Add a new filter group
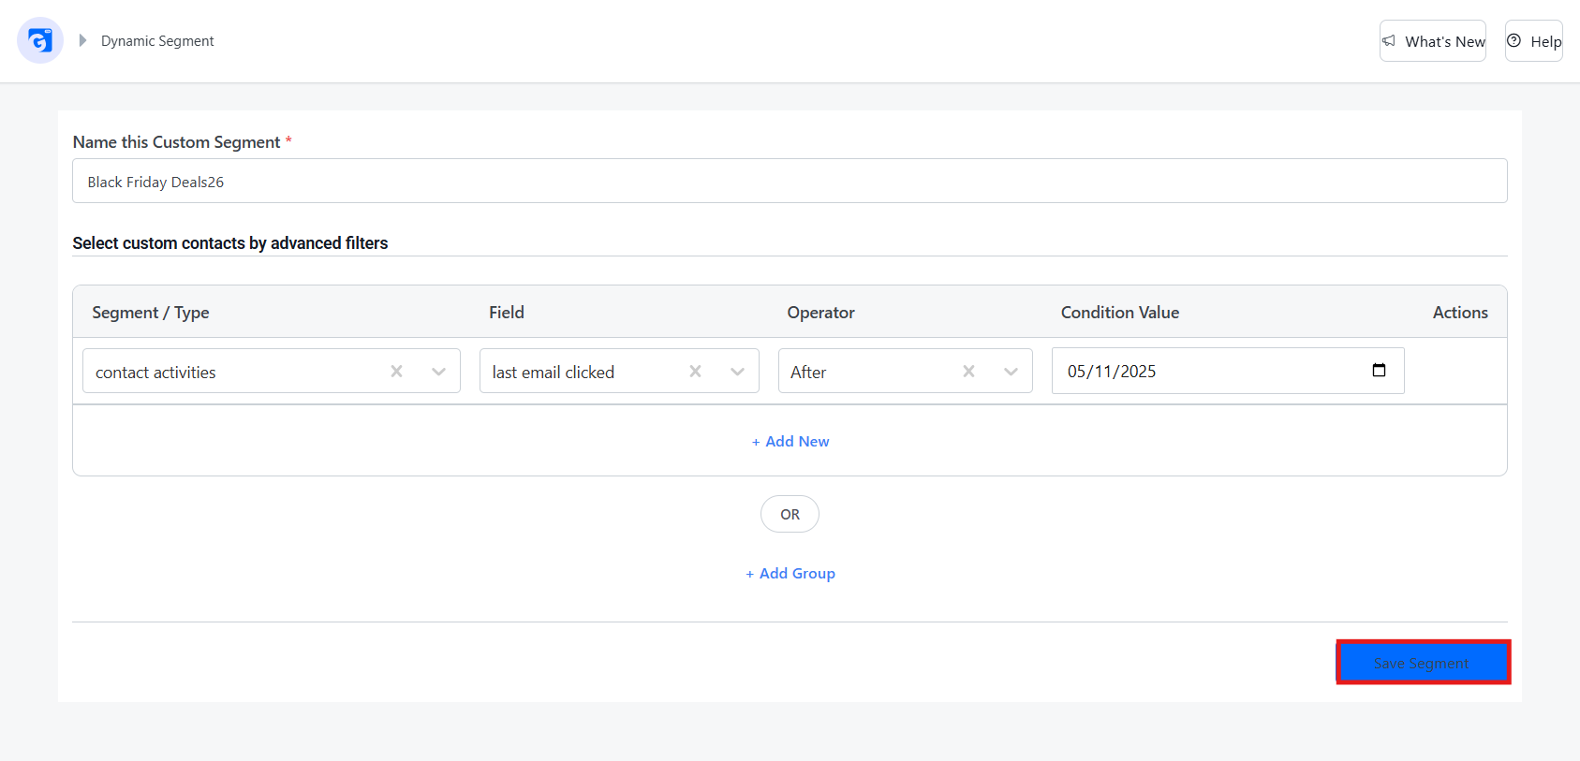1580x761 pixels. coord(790,573)
